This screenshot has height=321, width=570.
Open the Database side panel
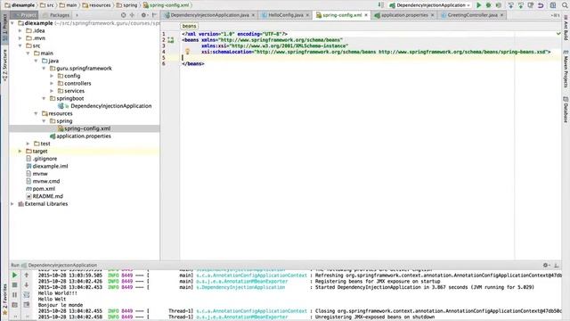(x=566, y=110)
